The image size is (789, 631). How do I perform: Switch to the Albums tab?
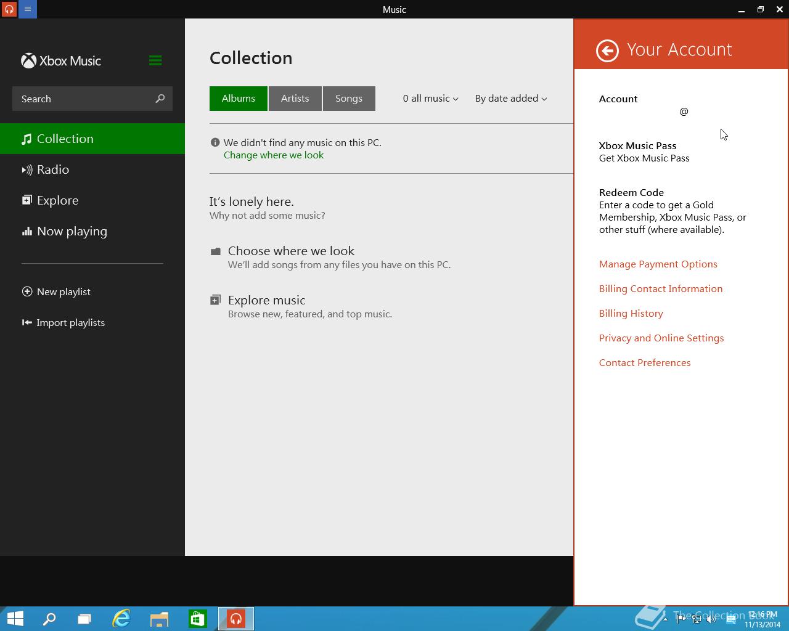point(239,99)
